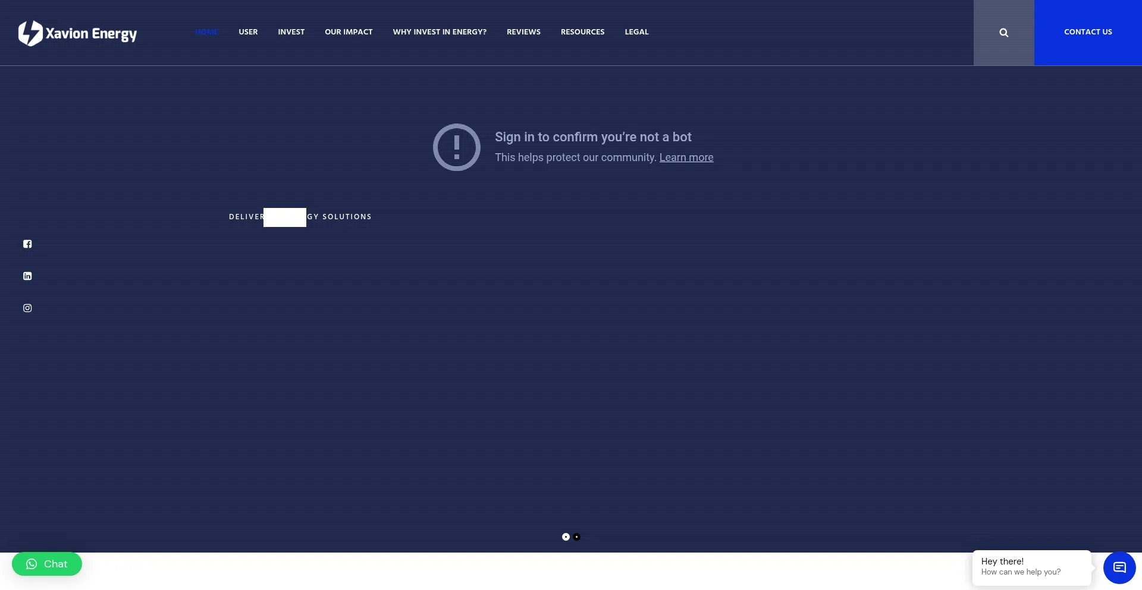Expand the Resources menu
Image resolution: width=1142 pixels, height=590 pixels.
582,32
